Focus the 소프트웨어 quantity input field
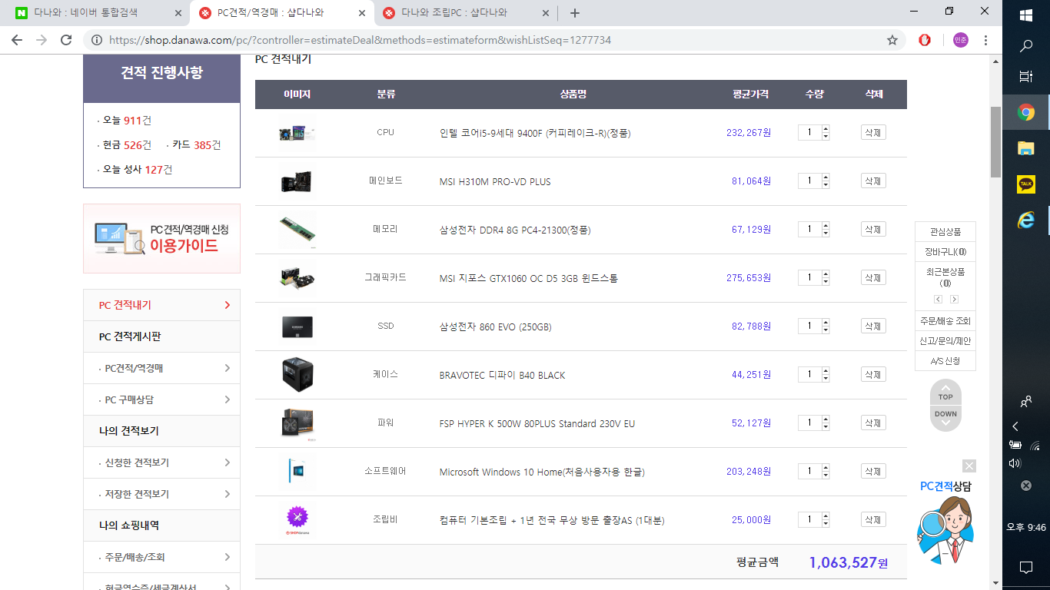1050x590 pixels. point(809,471)
